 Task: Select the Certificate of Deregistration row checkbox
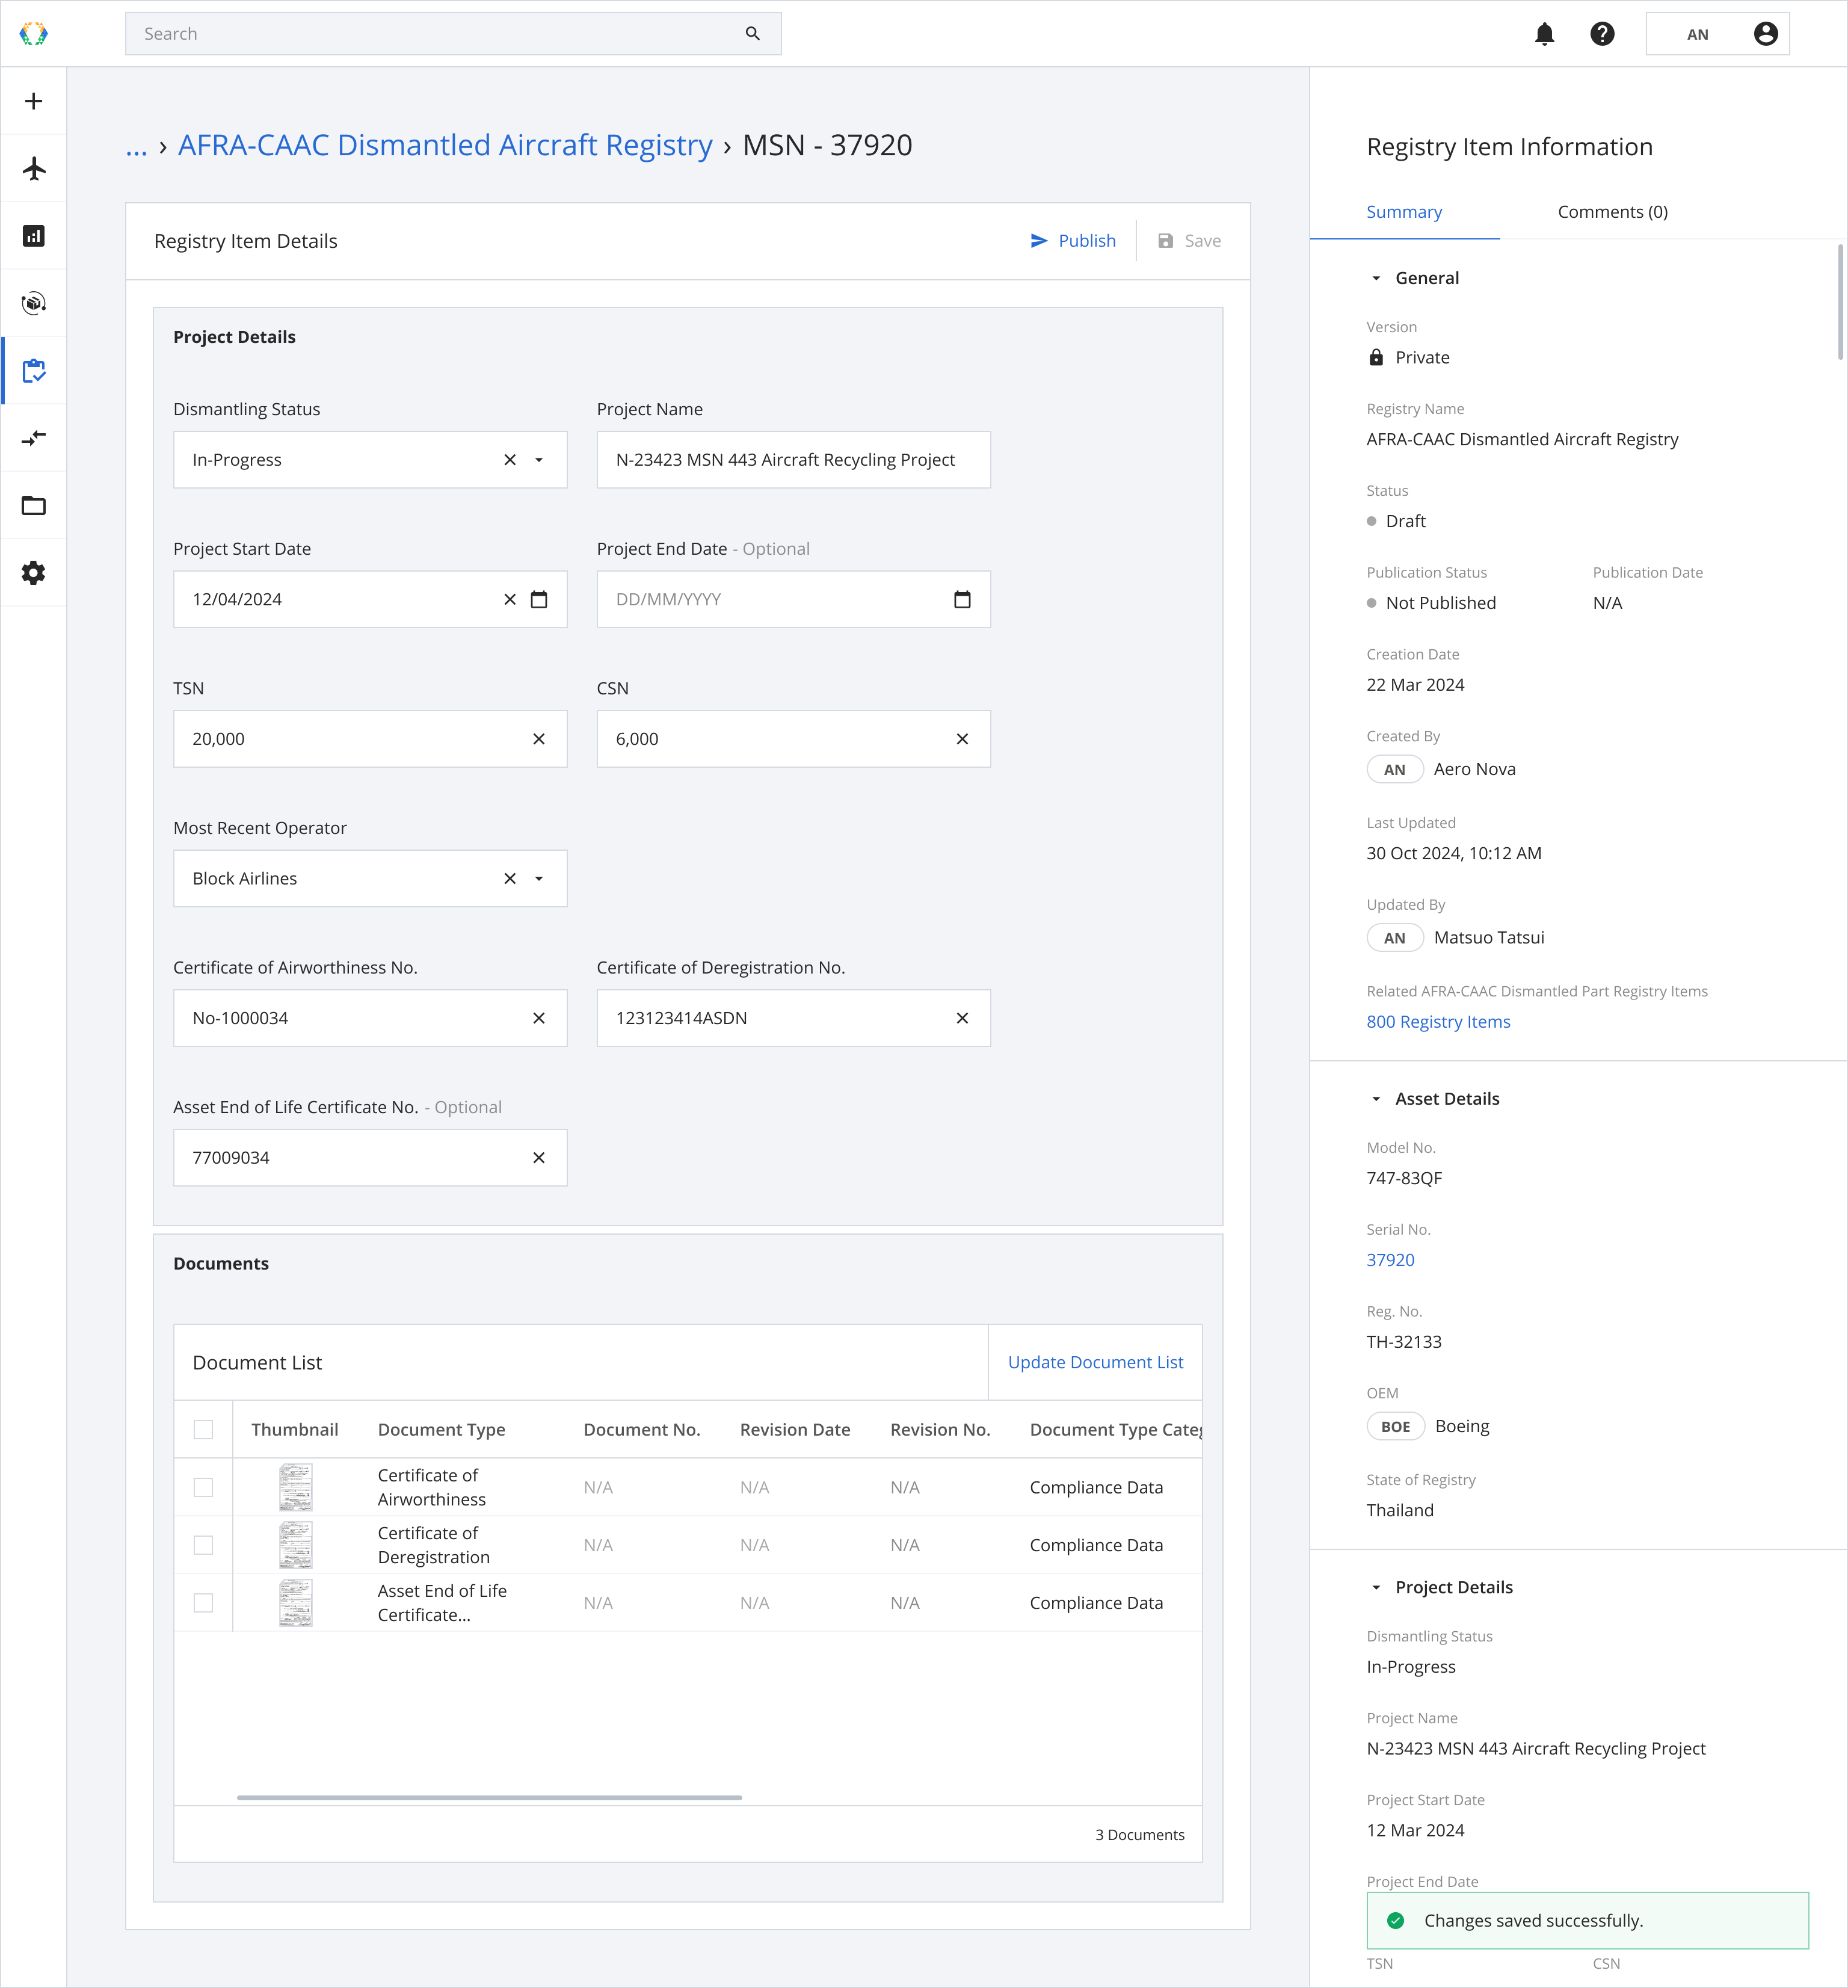[x=203, y=1545]
